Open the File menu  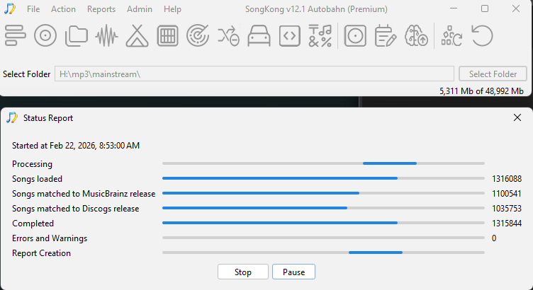[33, 9]
